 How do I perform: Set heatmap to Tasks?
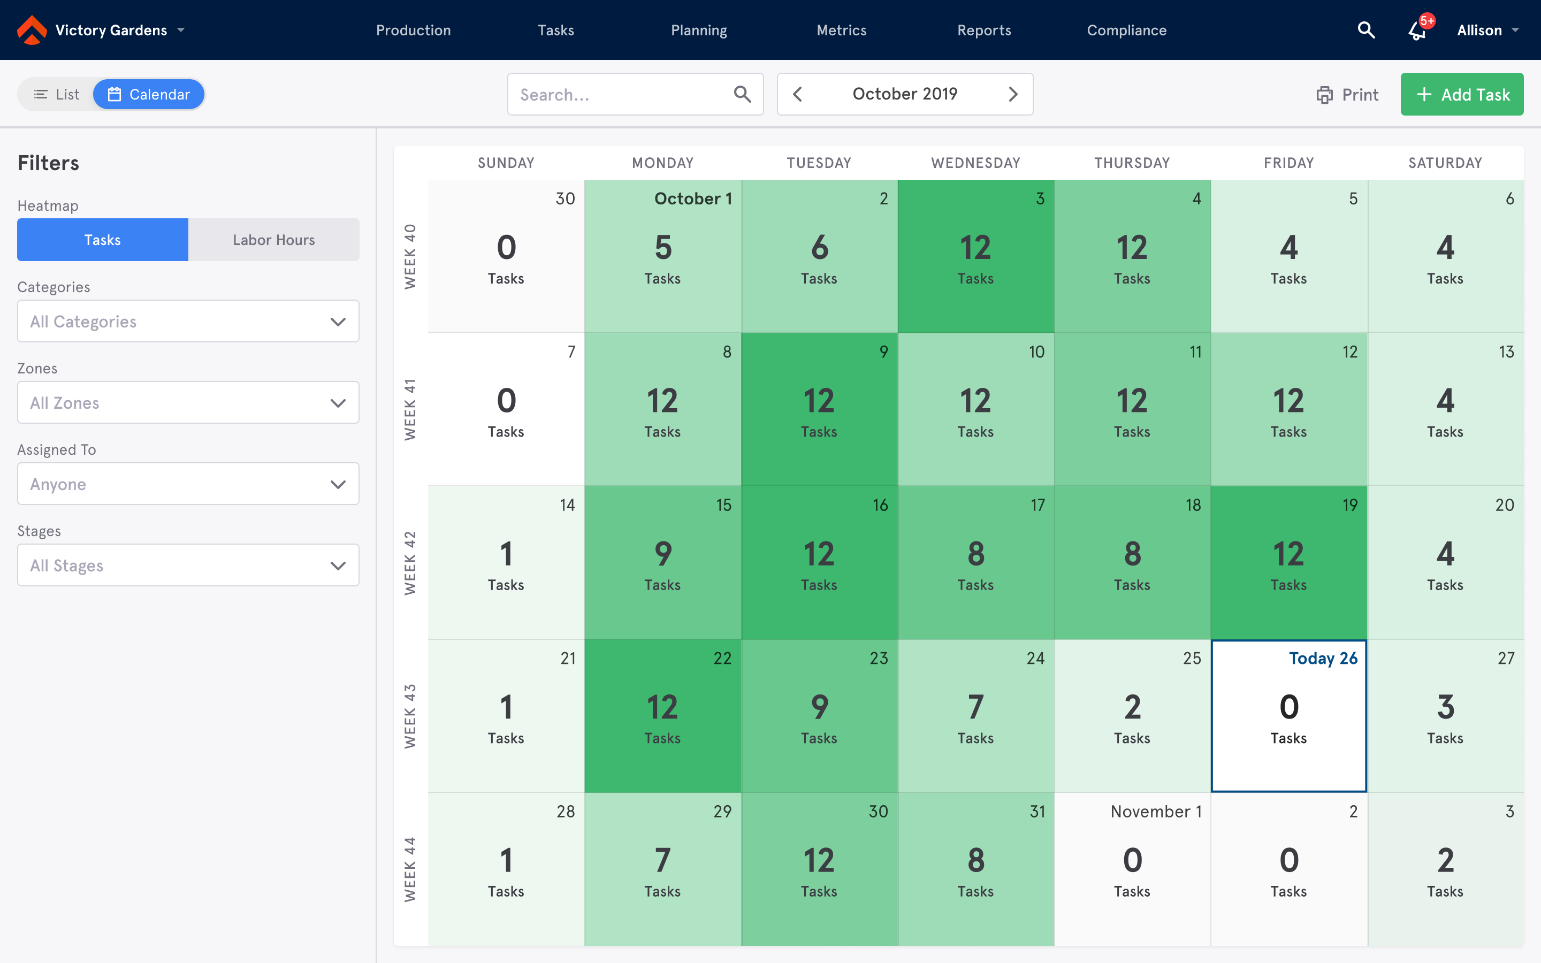(103, 240)
